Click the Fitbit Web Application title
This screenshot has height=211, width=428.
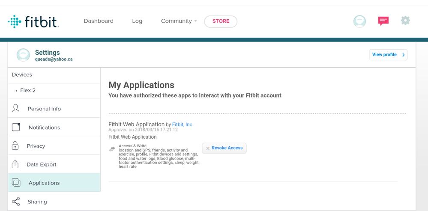(137, 124)
